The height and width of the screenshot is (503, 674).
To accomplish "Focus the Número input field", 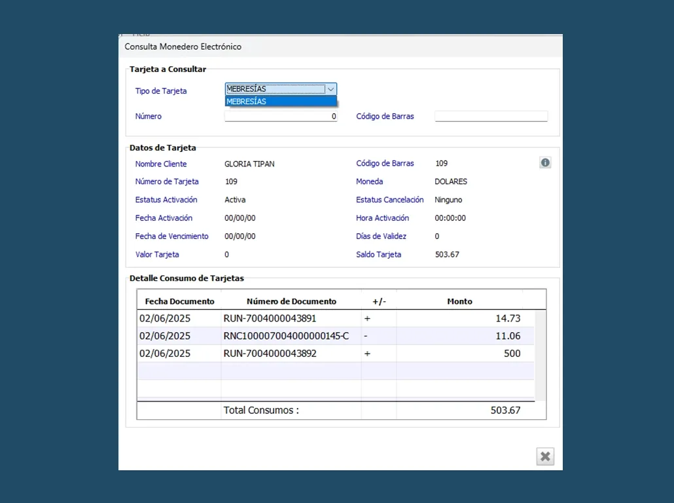I will [281, 117].
